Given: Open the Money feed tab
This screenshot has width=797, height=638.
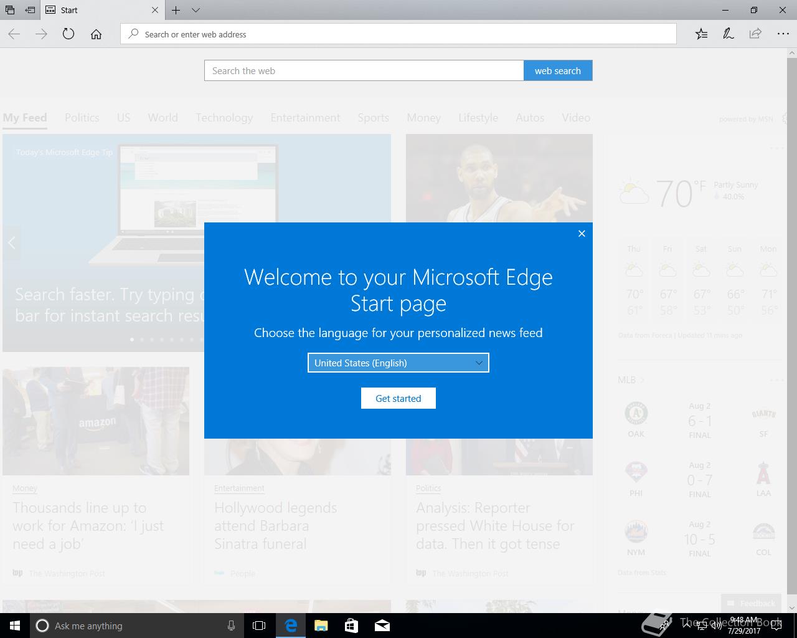Looking at the screenshot, I should coord(423,118).
